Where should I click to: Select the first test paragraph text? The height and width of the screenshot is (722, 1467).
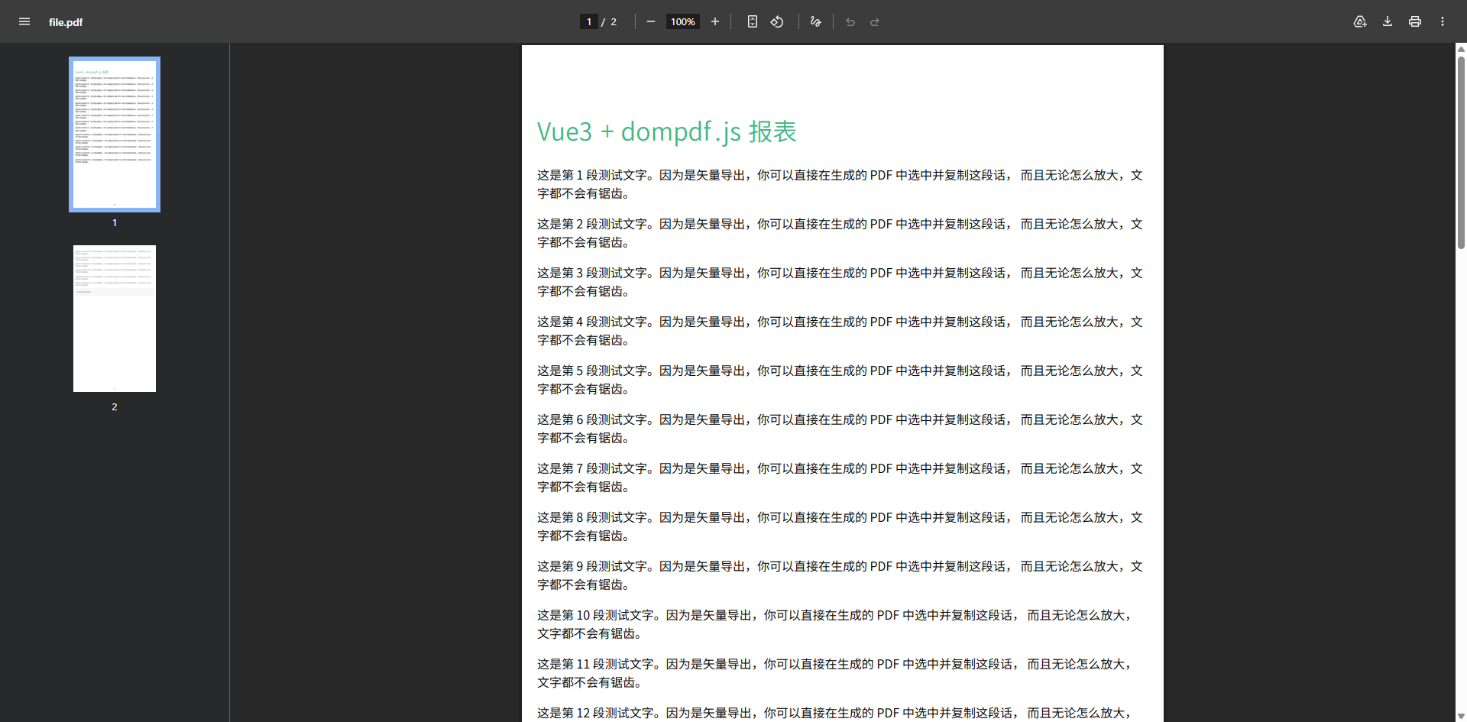(x=839, y=183)
